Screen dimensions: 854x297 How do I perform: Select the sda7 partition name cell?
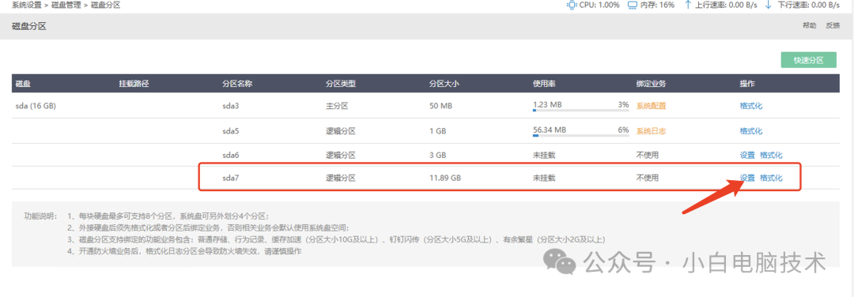click(x=231, y=178)
